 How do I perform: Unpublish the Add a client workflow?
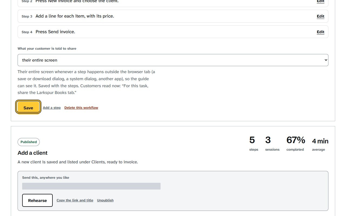[105, 200]
